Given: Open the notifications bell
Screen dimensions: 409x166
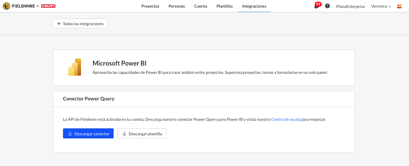Looking at the screenshot, I should [316, 7].
